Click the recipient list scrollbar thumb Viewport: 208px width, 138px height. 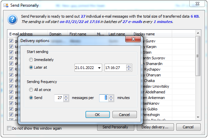198,56
